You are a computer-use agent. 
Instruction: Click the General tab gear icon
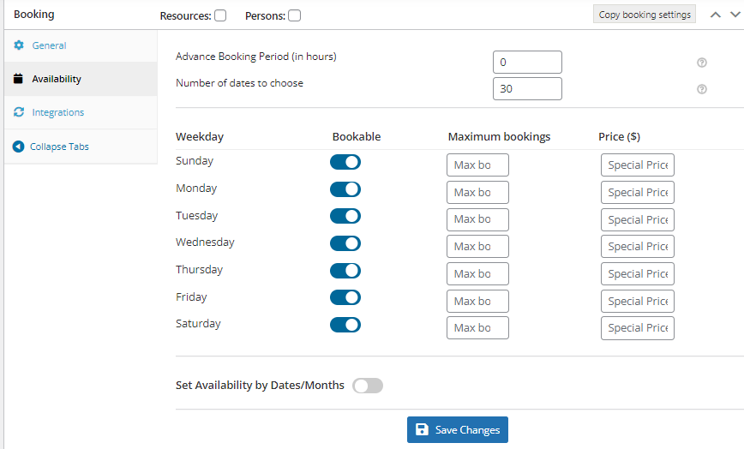pos(19,45)
